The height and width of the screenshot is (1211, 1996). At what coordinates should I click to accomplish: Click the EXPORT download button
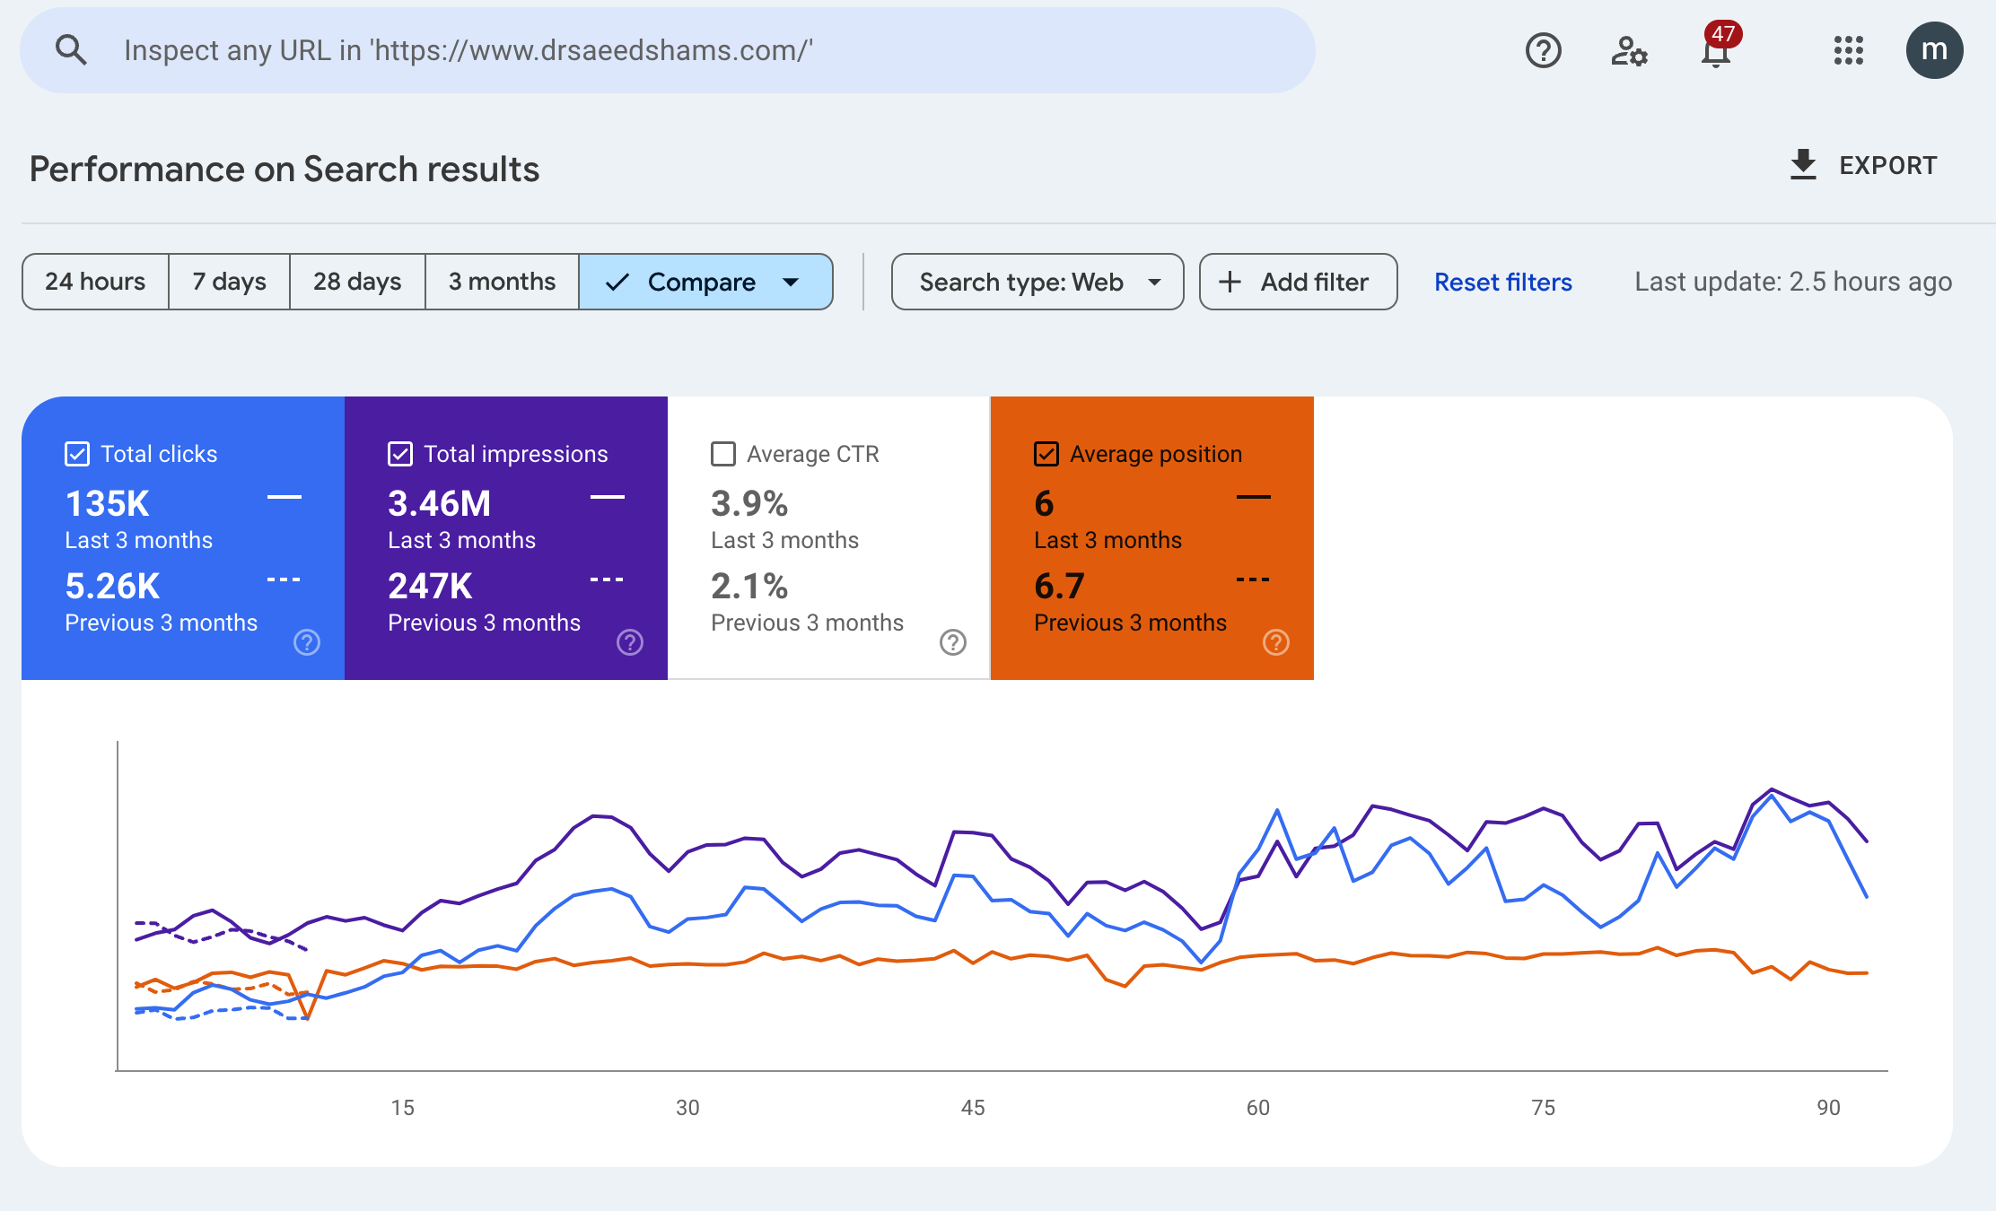[1863, 165]
